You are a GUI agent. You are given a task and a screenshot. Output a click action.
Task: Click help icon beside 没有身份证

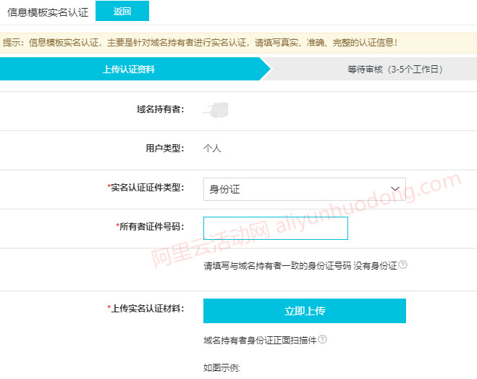(402, 265)
